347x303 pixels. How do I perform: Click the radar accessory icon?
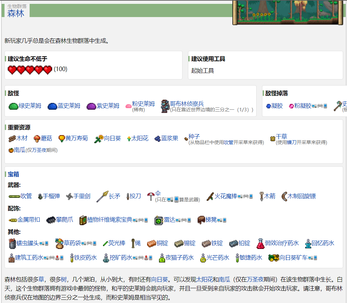point(159,220)
